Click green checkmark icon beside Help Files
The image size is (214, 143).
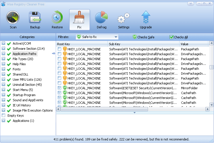(9, 64)
